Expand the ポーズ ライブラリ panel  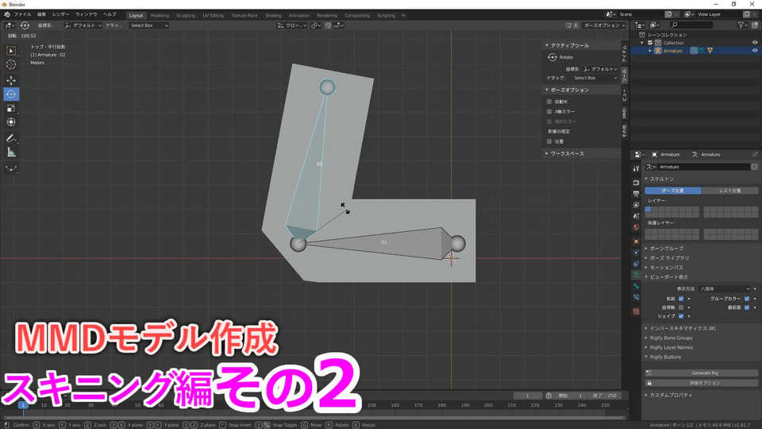pyautogui.click(x=668, y=257)
